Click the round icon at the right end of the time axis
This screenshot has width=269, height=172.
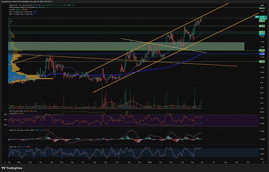tap(263, 162)
